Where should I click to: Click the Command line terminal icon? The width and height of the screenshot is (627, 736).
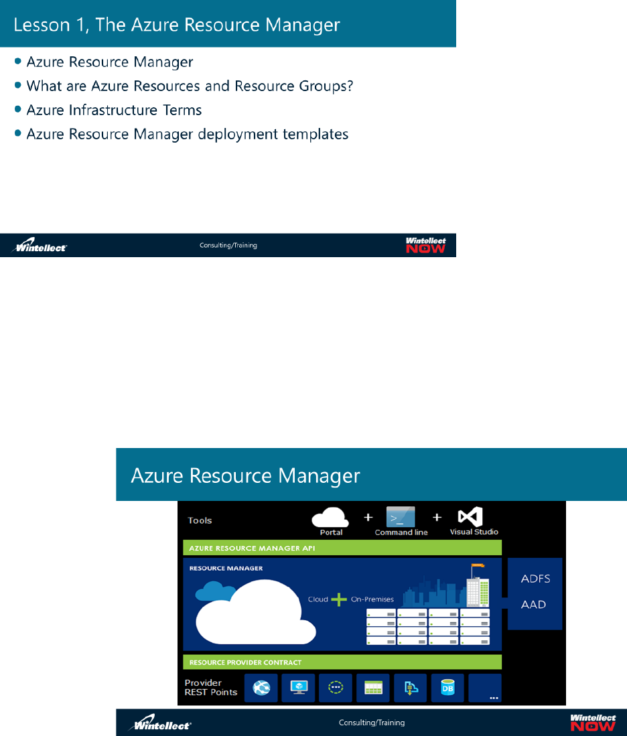[x=401, y=517]
